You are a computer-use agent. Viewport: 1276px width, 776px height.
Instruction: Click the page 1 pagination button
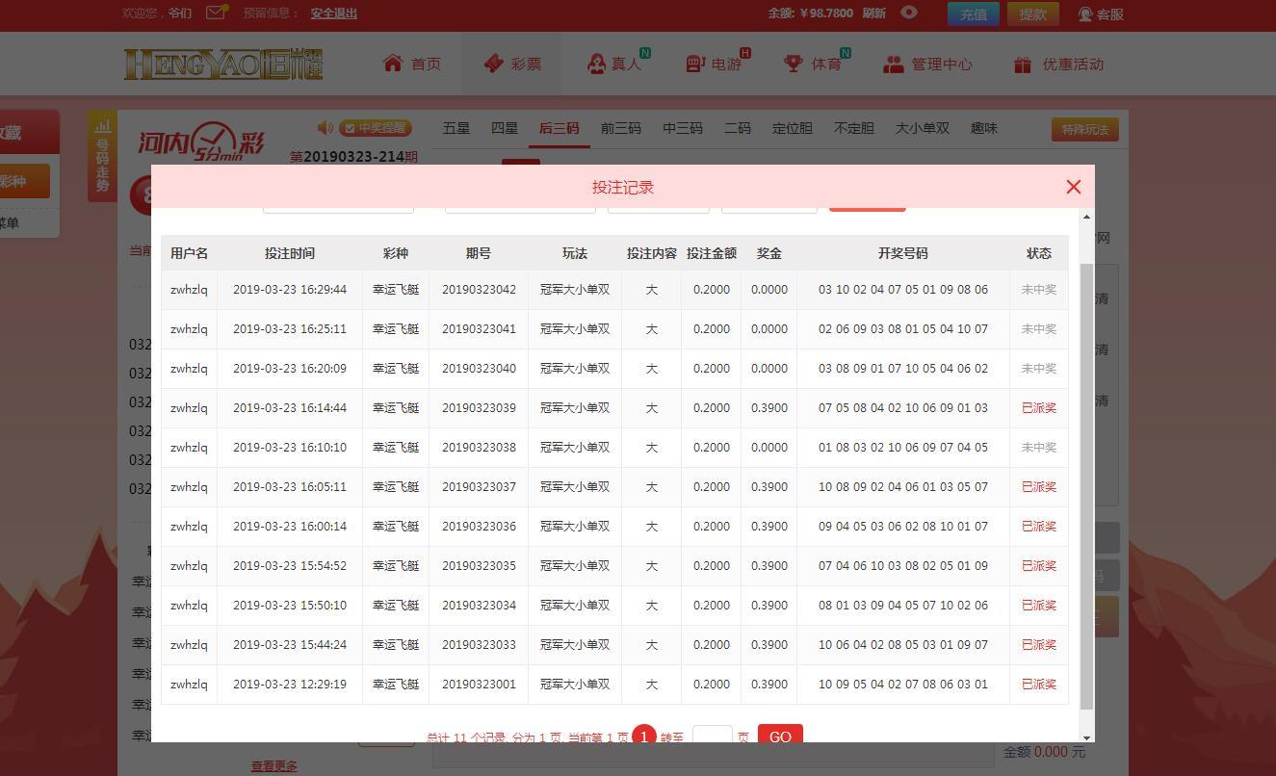coord(644,736)
